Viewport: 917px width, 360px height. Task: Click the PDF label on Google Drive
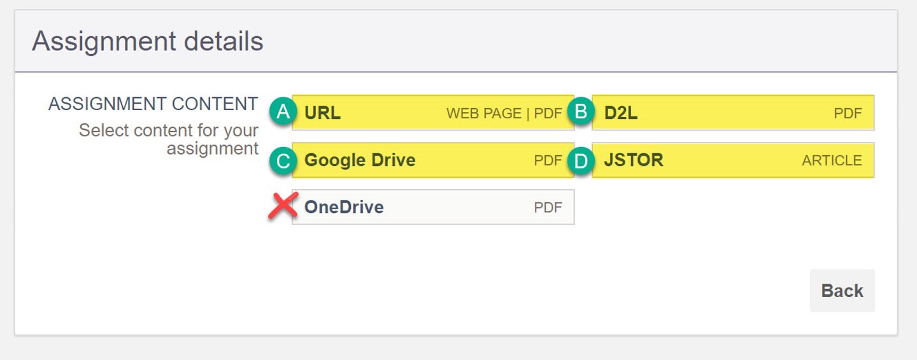[548, 161]
